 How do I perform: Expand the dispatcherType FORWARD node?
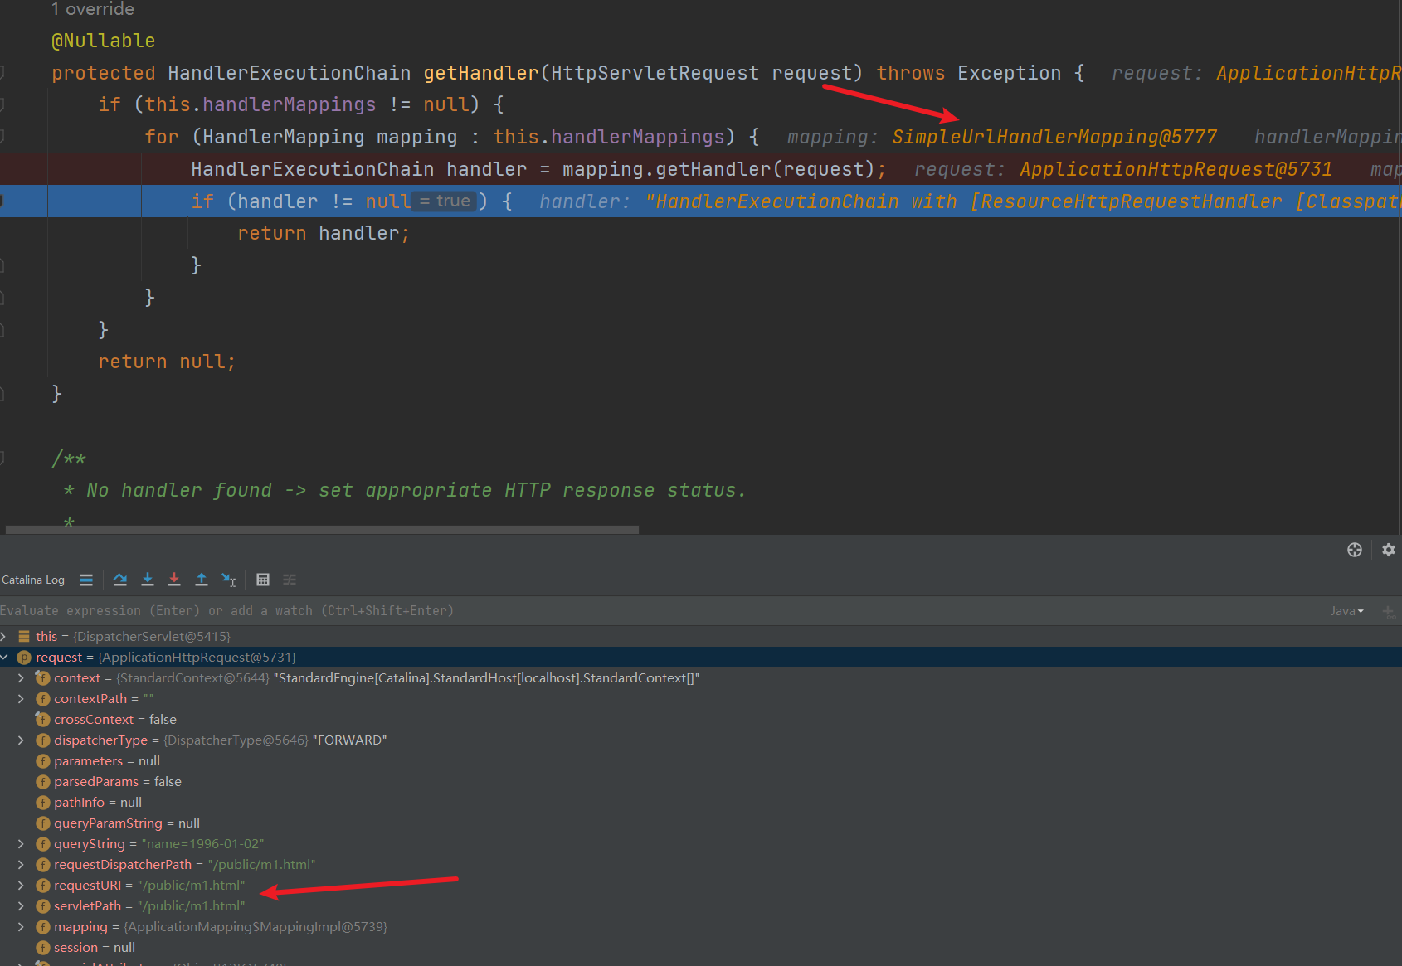[21, 740]
